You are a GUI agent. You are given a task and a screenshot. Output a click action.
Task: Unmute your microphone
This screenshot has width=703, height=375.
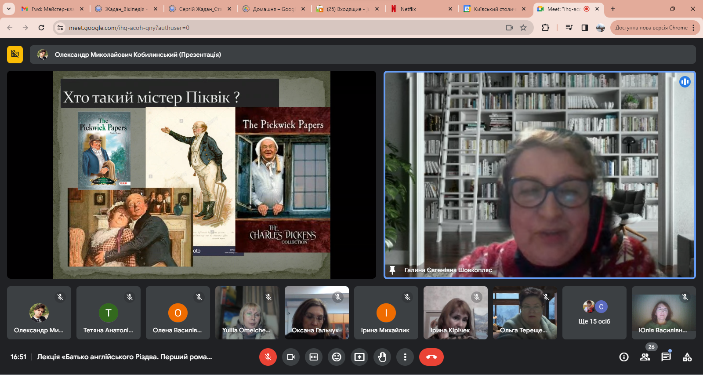pos(268,357)
